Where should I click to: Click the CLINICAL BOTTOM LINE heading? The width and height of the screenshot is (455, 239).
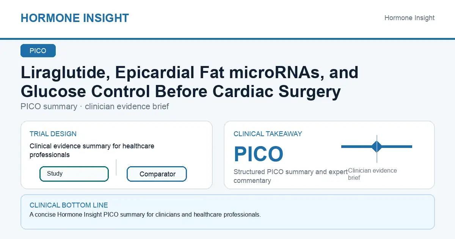pyautogui.click(x=69, y=205)
